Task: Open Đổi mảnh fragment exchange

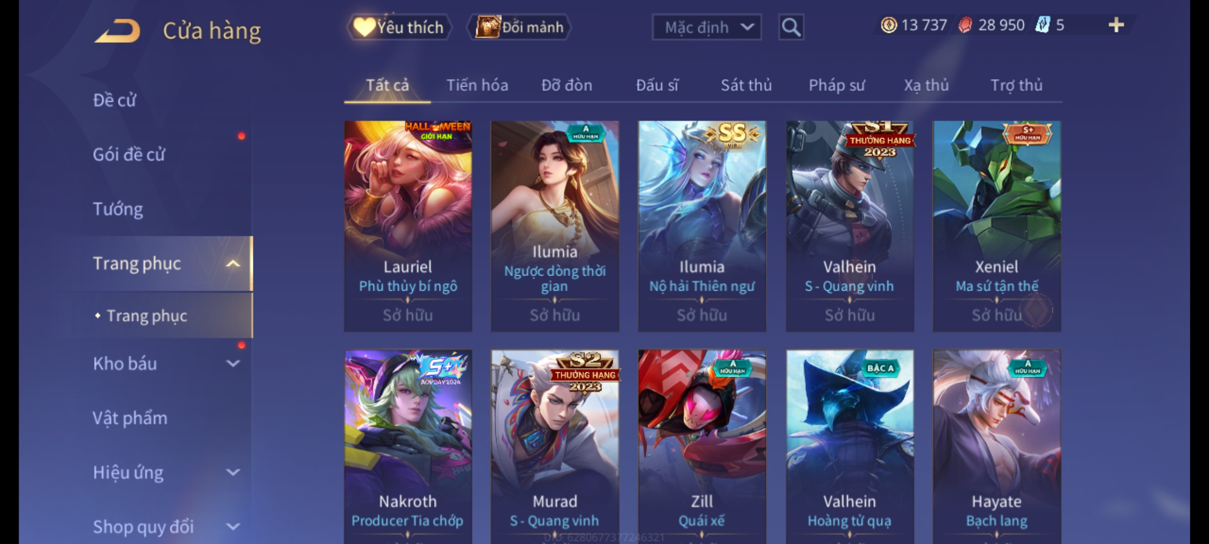Action: [519, 27]
